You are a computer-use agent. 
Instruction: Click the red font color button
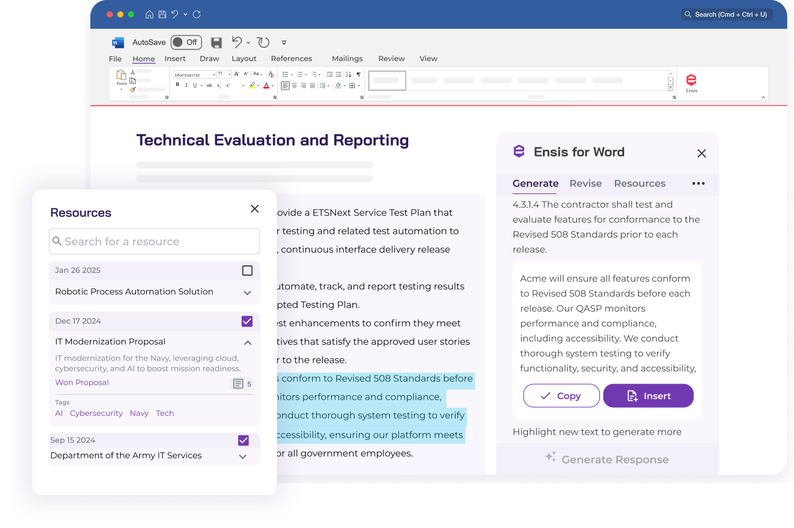click(x=266, y=85)
